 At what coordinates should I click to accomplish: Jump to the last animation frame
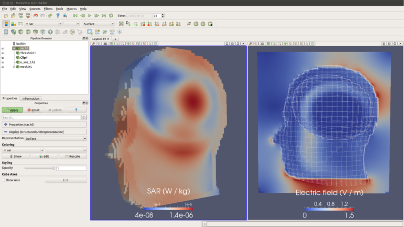(x=104, y=16)
